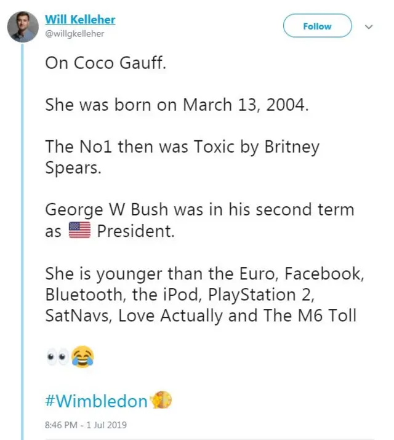The width and height of the screenshot is (394, 440).
Task: Click the eyes emoji
Action: (x=57, y=357)
